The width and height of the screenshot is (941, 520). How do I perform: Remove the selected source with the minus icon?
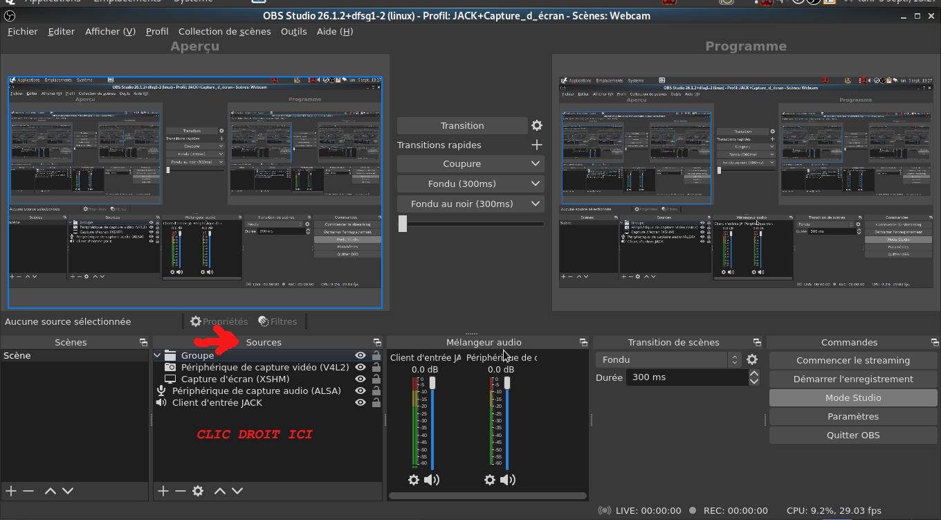[181, 491]
